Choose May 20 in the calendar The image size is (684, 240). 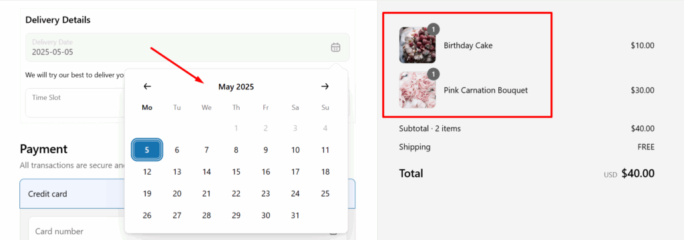coord(177,194)
